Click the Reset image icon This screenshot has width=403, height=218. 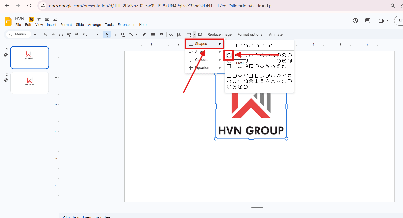tap(200, 35)
